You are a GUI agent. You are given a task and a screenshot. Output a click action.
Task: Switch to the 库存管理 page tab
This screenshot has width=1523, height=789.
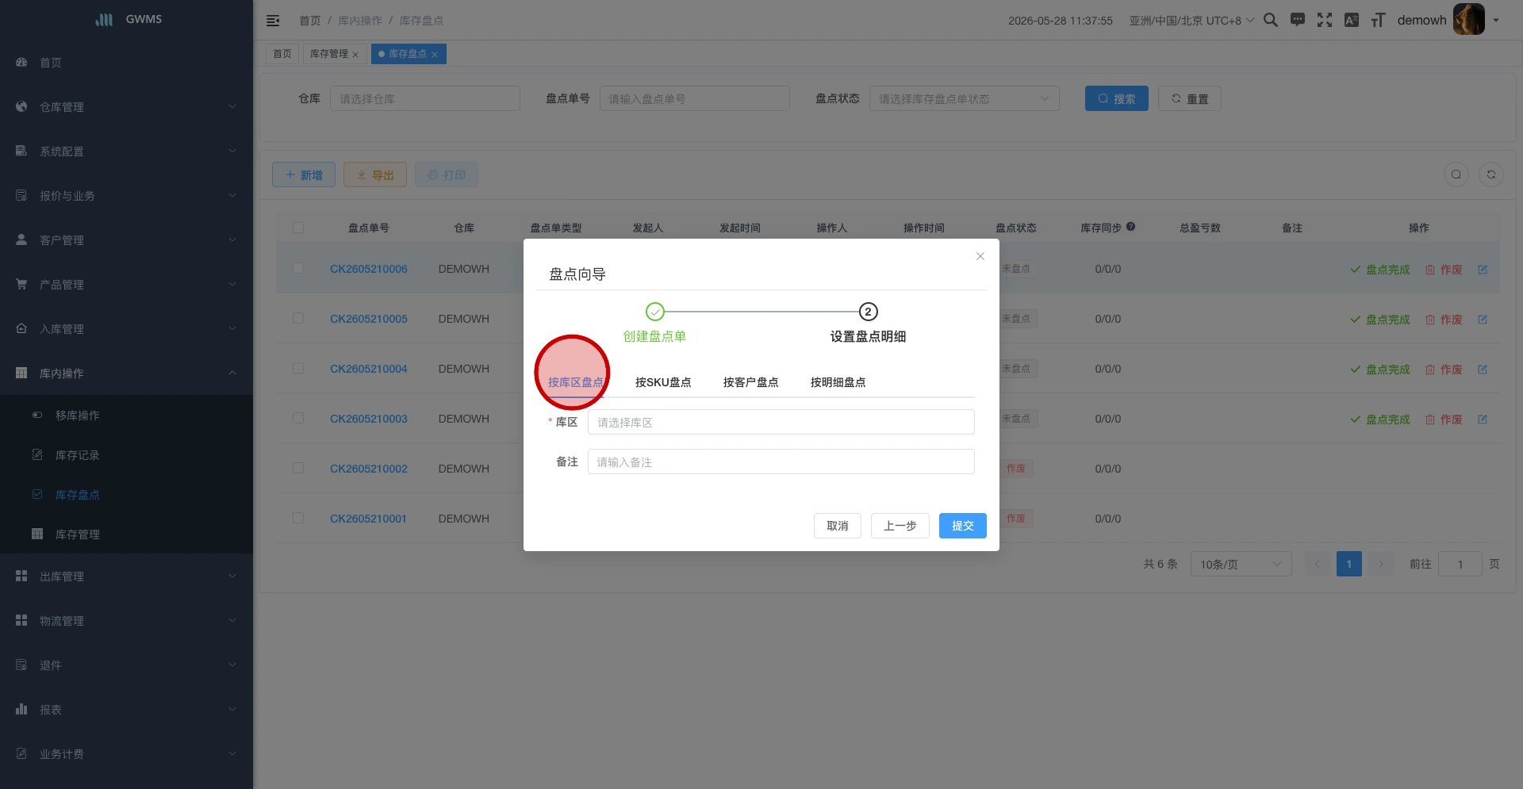coord(329,54)
